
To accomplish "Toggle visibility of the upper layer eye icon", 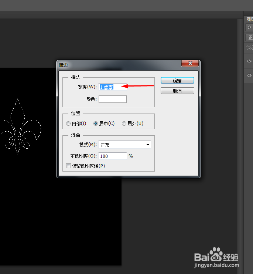I will (x=249, y=61).
